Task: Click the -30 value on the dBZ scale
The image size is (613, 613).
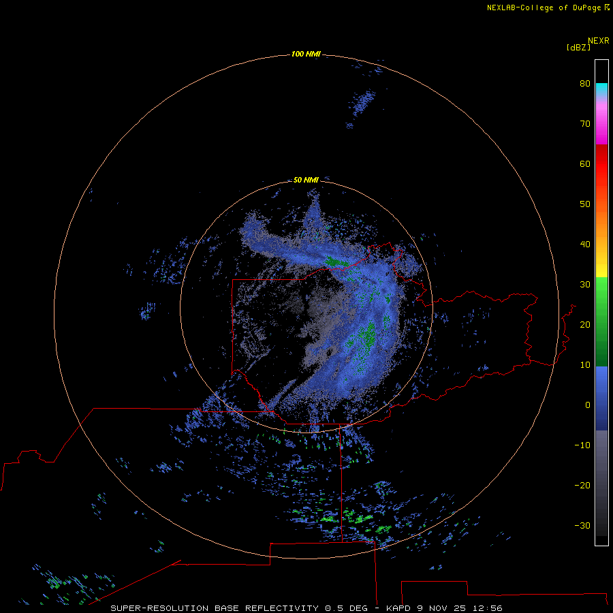Action: (x=582, y=525)
